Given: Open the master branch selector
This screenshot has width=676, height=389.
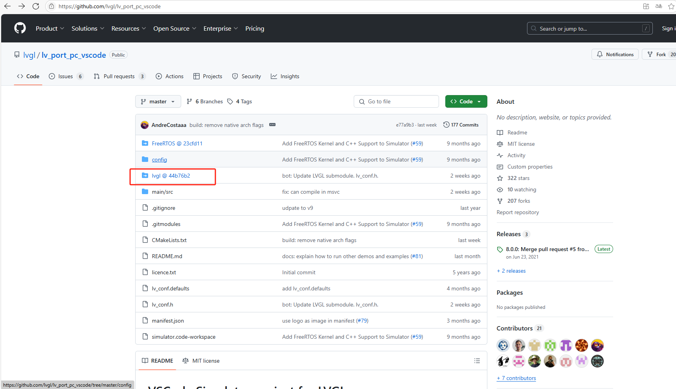Looking at the screenshot, I should (x=158, y=101).
